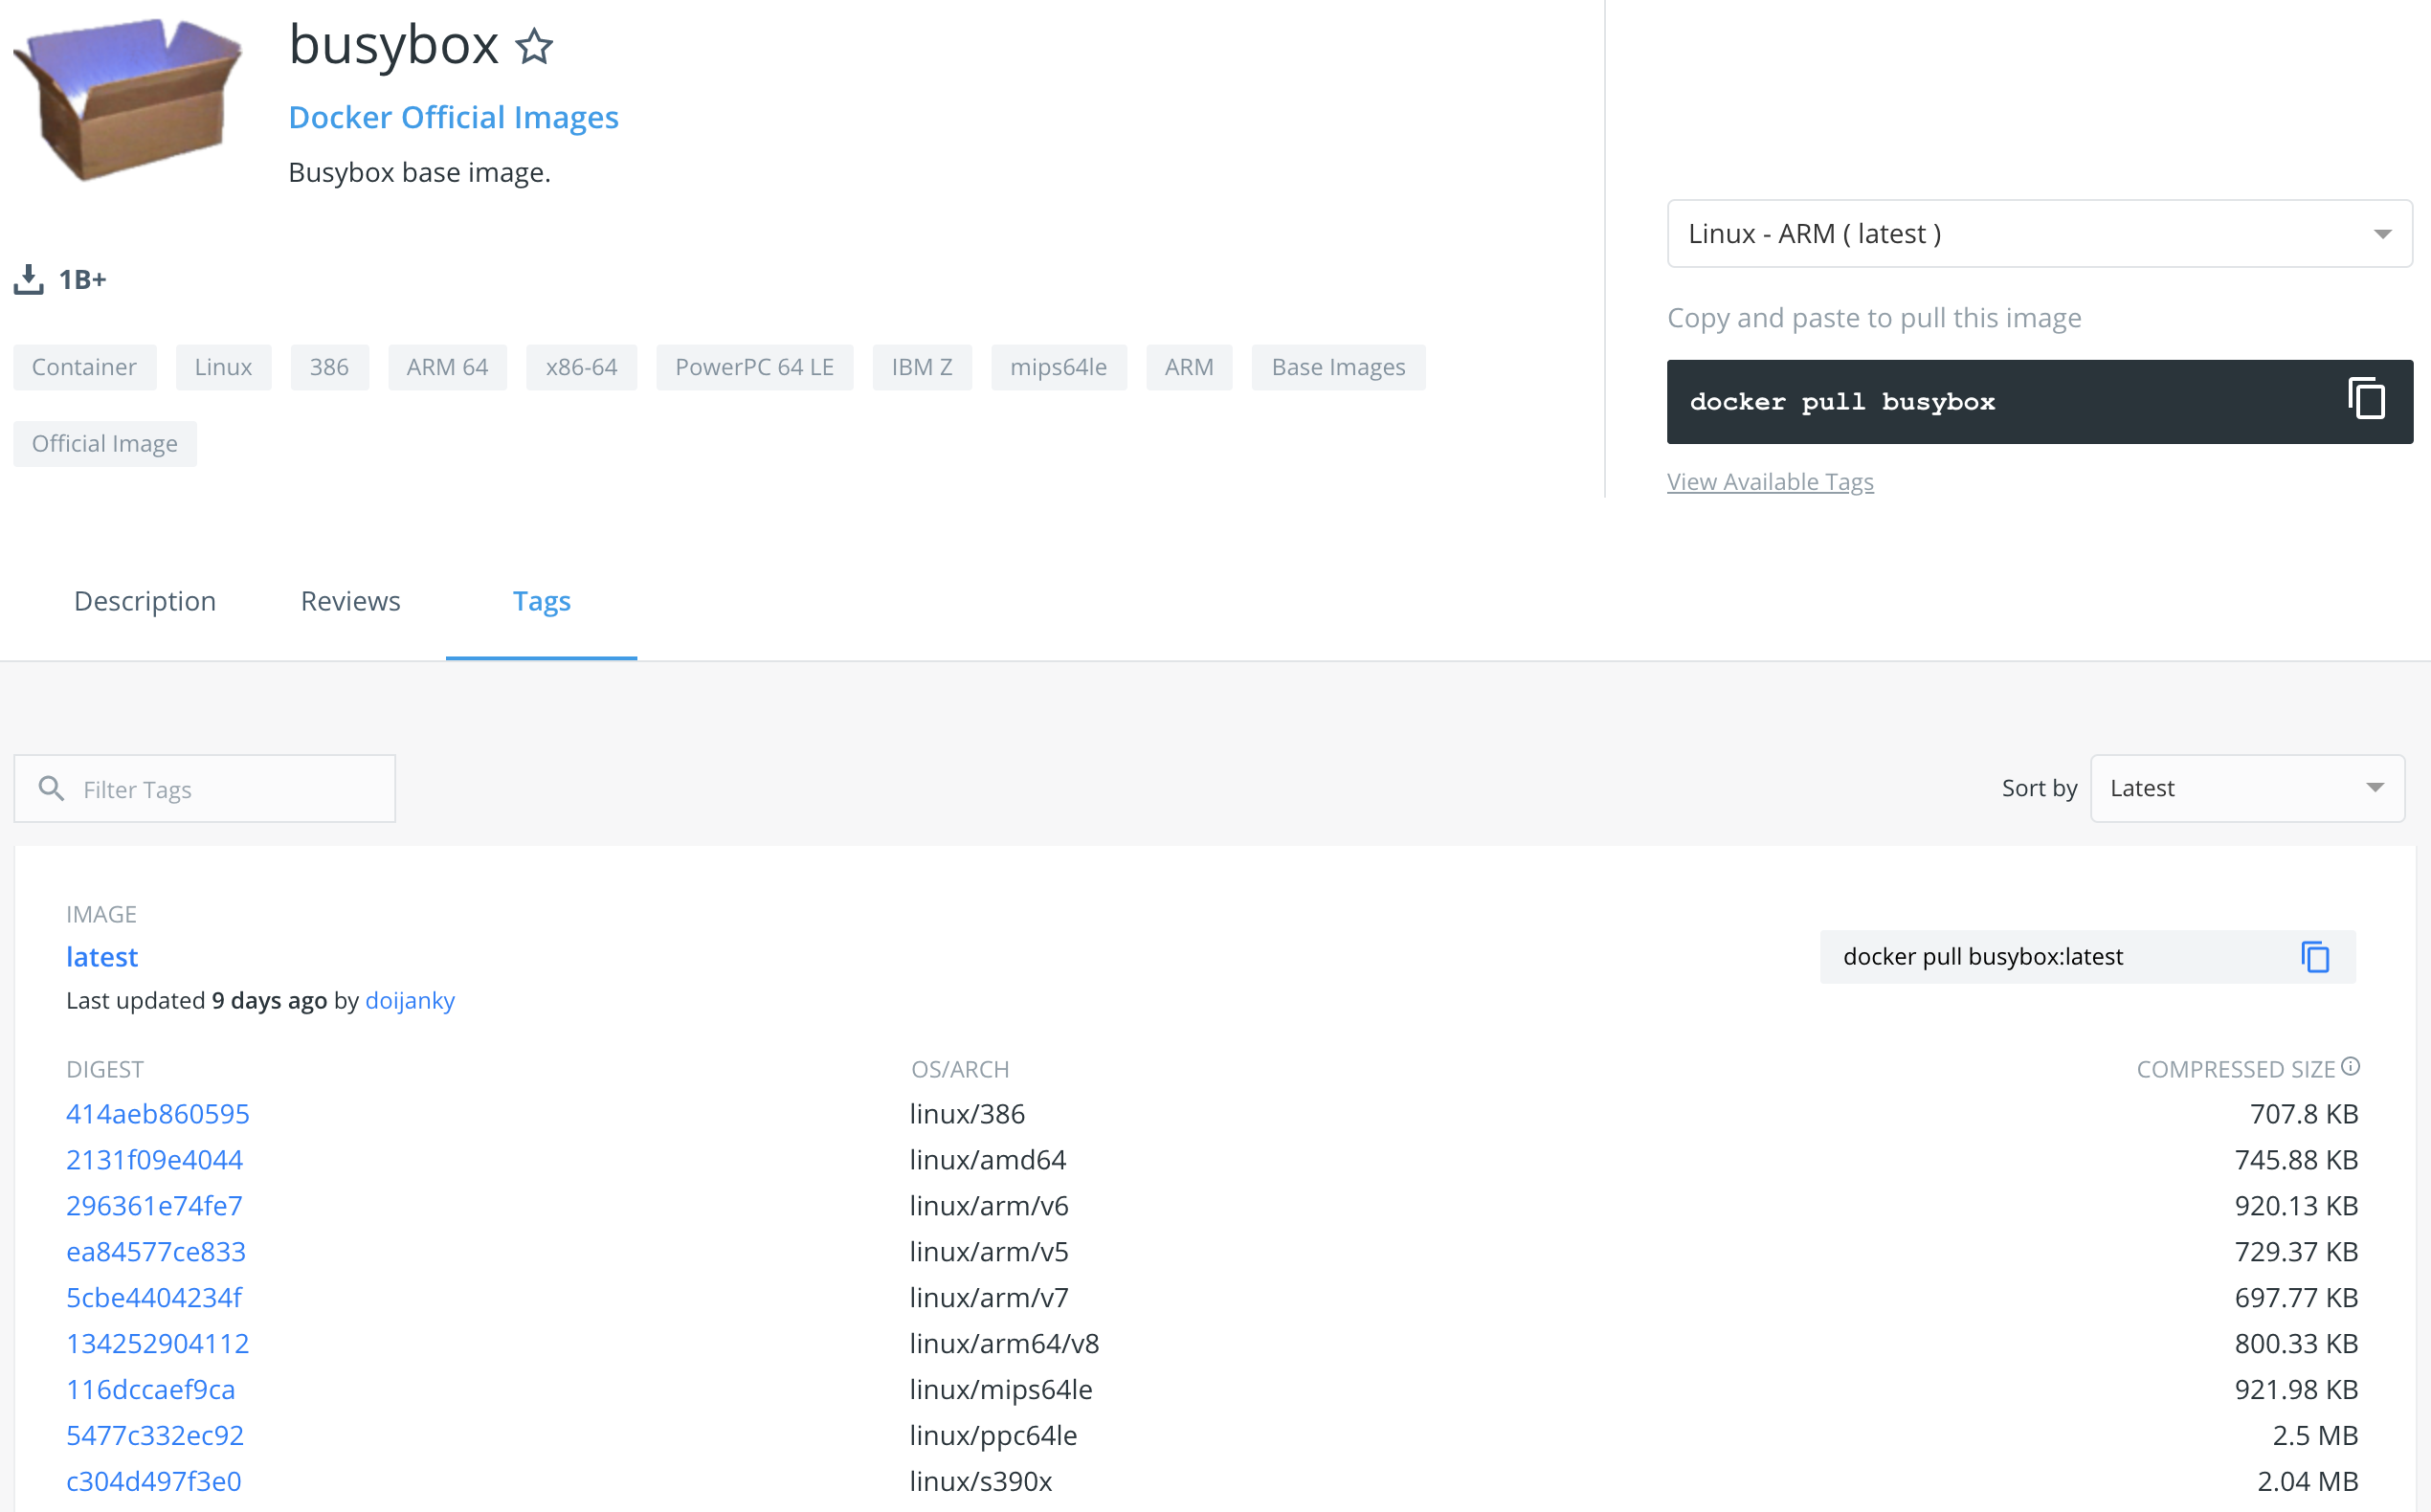Click the PowerPC 64 LE tag
This screenshot has width=2431, height=1512.
click(x=754, y=367)
